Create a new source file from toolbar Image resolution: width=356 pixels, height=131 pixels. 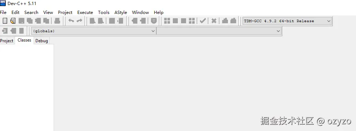5,21
